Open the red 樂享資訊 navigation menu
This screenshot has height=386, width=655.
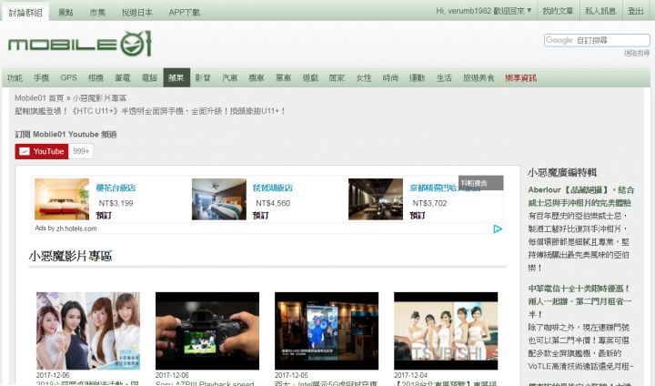tap(521, 77)
